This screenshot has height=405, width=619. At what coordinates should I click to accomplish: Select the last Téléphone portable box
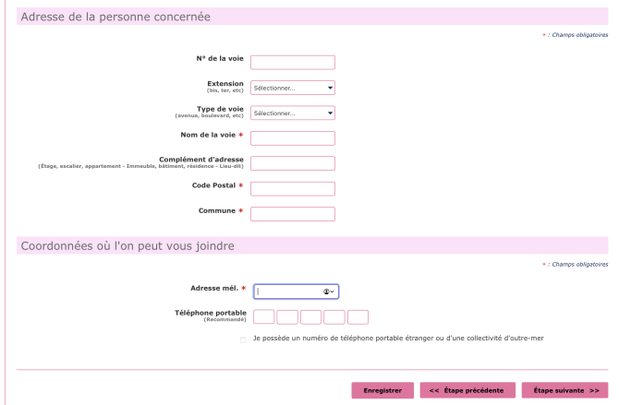[x=358, y=317]
